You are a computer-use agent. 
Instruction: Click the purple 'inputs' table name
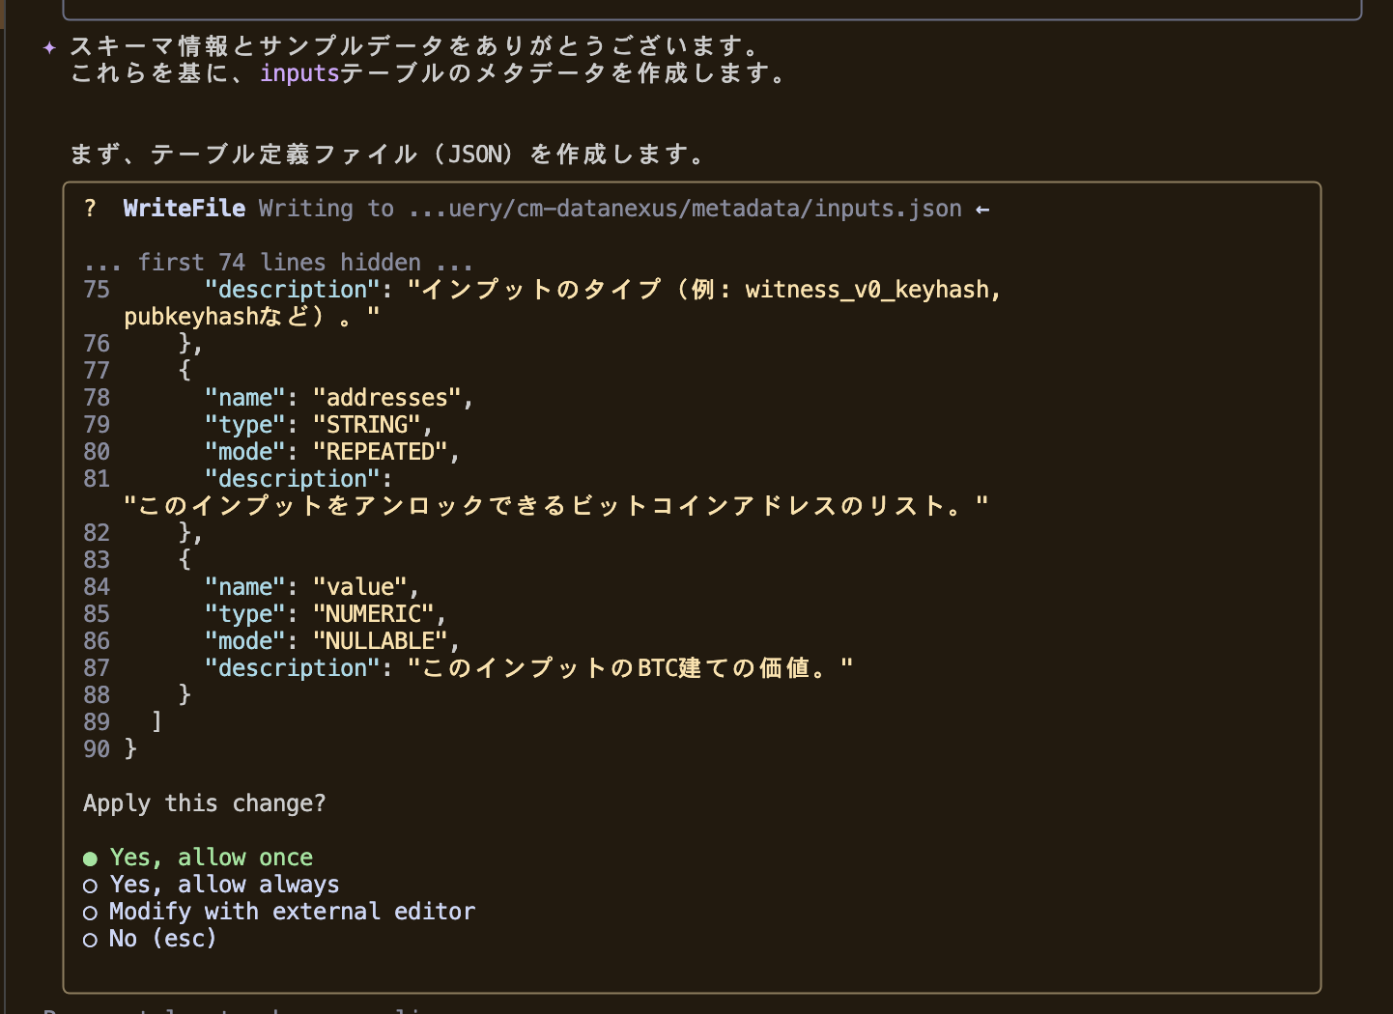tap(299, 73)
